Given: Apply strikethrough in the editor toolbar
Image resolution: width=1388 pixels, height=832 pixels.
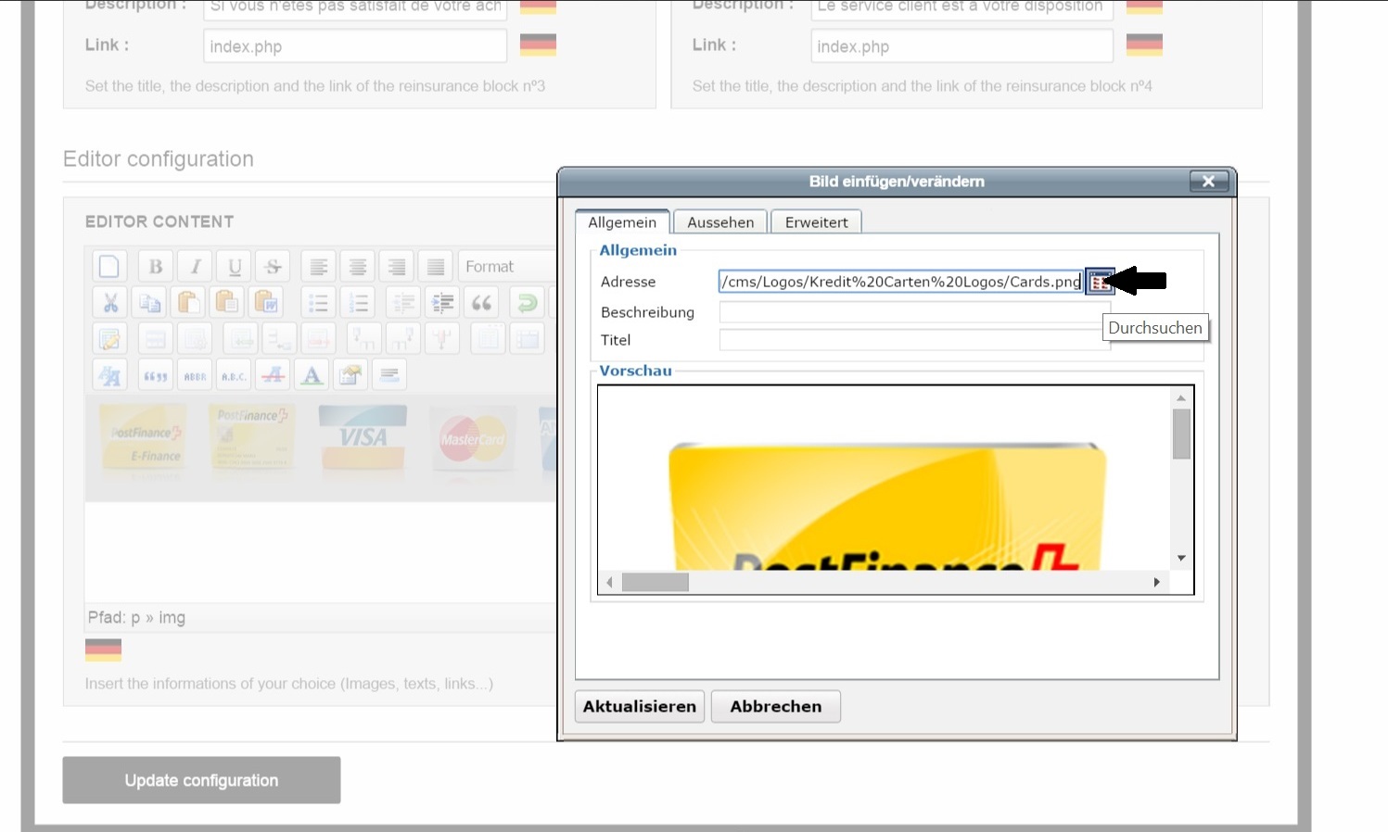Looking at the screenshot, I should [274, 267].
